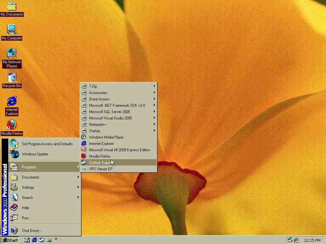Screen dimensions: 326x244
Task: Select the Recycle Bin desktop icon
Action: click(x=12, y=80)
